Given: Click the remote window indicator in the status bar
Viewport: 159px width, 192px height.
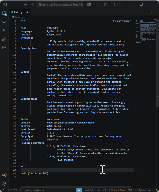Looking at the screenshot, I should 3,190.
